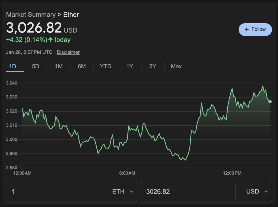Click the Follow button
This screenshot has width=278, height=207.
(x=255, y=30)
